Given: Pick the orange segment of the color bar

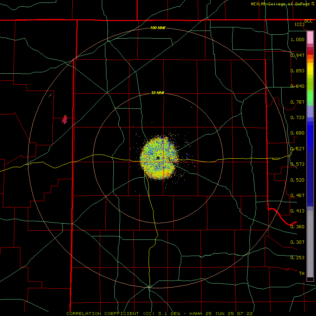Looking at the screenshot, I should pyautogui.click(x=310, y=61).
